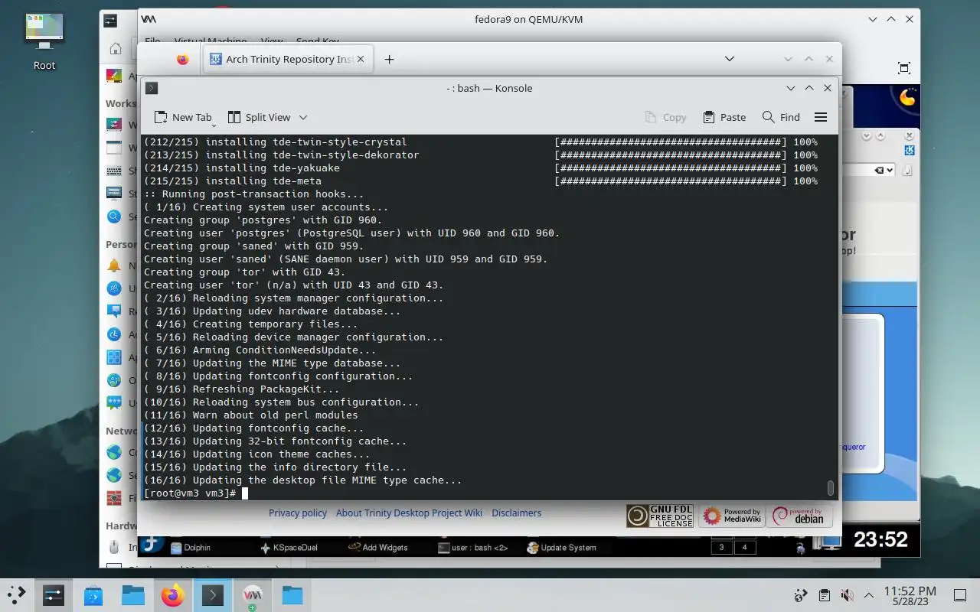The height and width of the screenshot is (612, 980).
Task: Click the Fedora start menu in the guest panel
Action: coord(151,544)
